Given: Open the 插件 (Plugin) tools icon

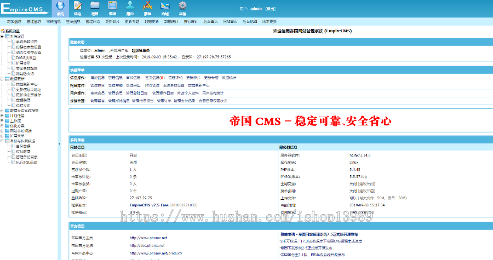Looking at the screenshot, I should (x=147, y=5).
